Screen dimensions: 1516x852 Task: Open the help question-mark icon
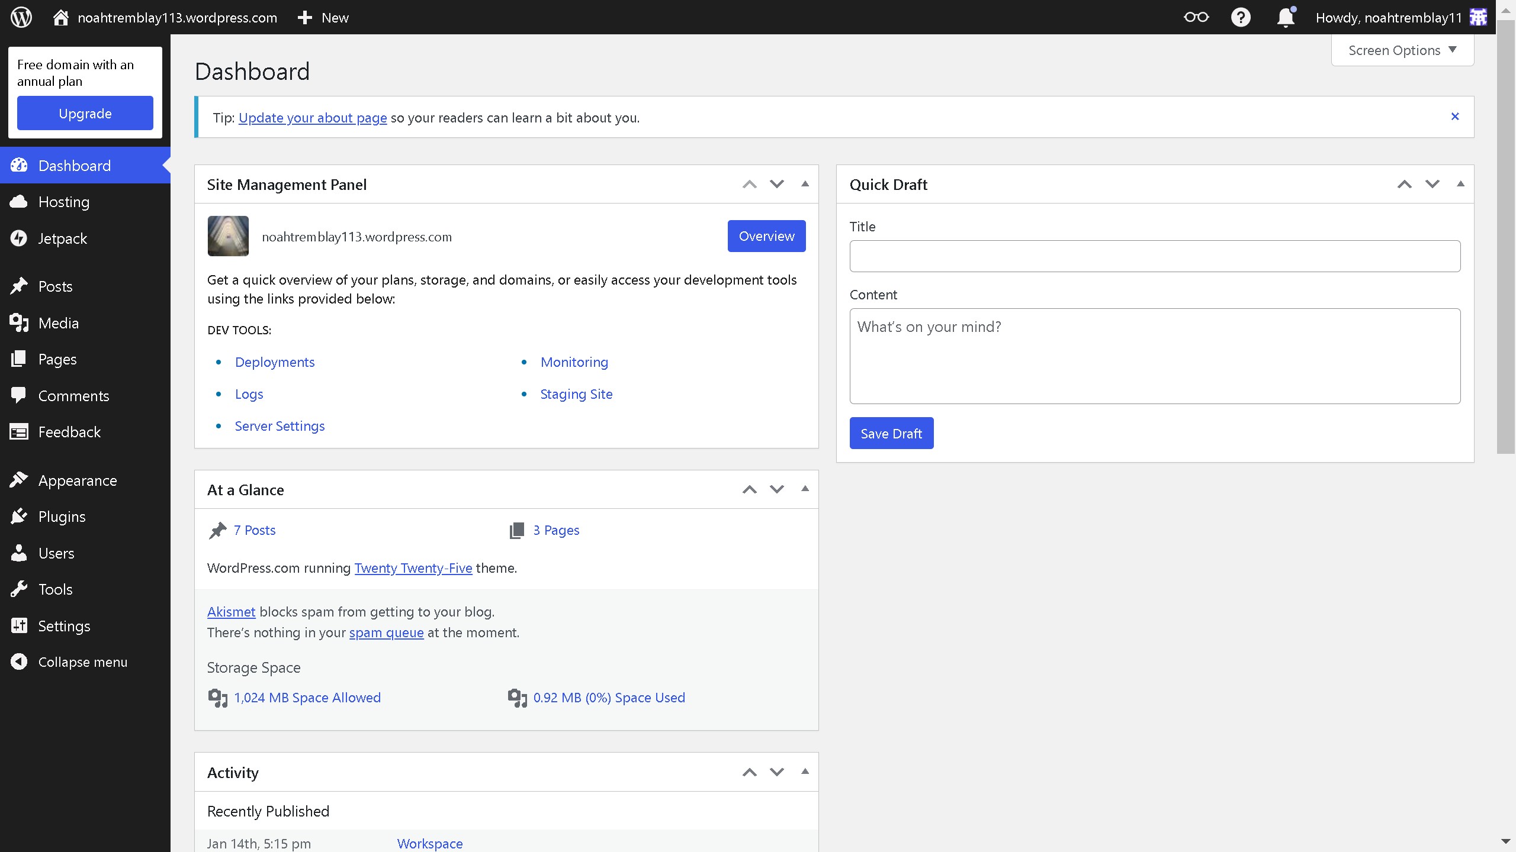pyautogui.click(x=1241, y=17)
